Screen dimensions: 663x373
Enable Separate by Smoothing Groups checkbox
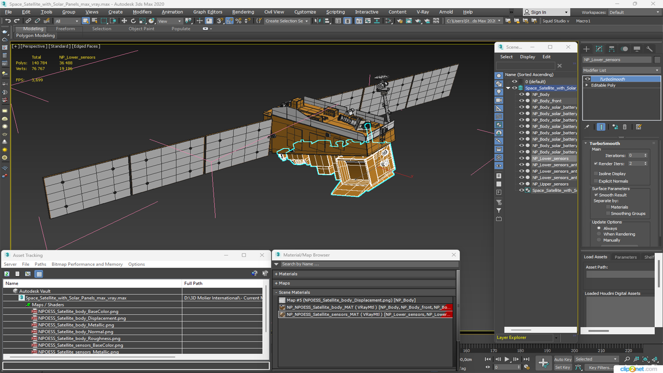pos(608,214)
